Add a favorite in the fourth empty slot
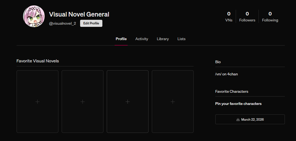296x141 pixels. coord(172,102)
